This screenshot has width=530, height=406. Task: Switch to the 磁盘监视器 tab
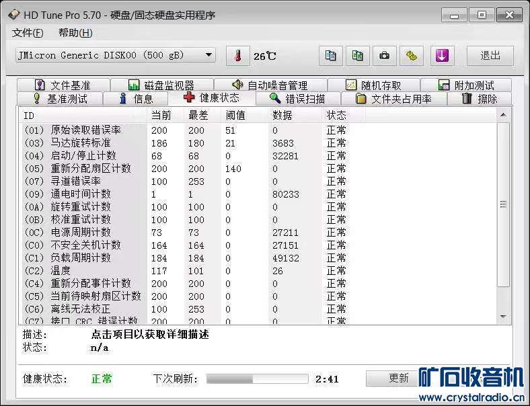(x=162, y=85)
